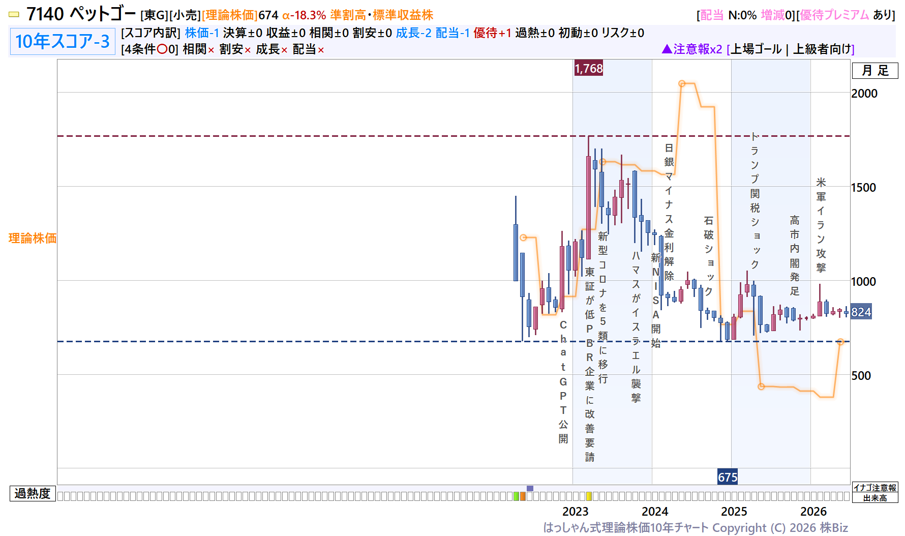The image size is (905, 536).
Task: Click the 675 low price label
Action: coord(728,477)
